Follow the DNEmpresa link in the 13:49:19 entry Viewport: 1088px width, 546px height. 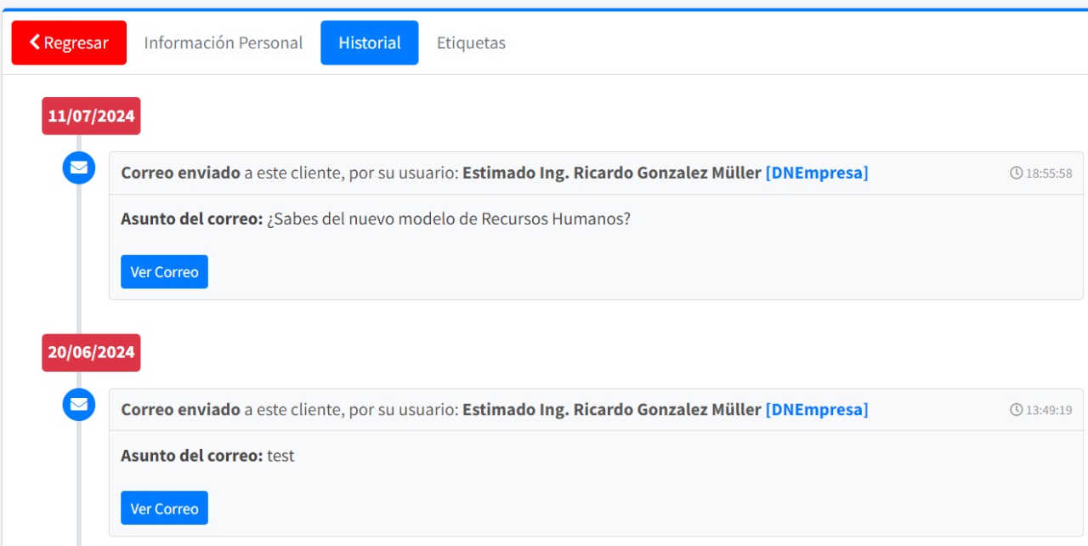tap(816, 410)
